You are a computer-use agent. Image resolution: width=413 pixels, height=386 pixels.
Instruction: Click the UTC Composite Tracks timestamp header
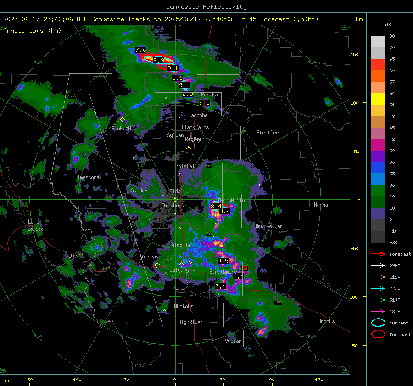(x=161, y=19)
